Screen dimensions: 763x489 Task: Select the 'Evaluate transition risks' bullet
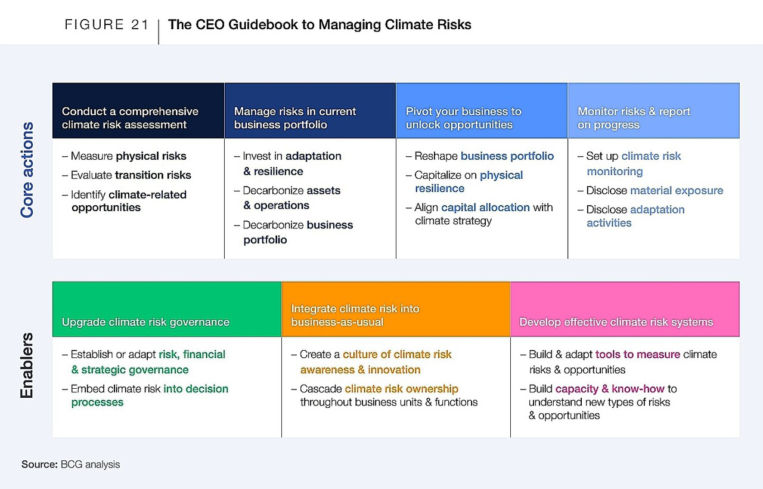point(131,175)
